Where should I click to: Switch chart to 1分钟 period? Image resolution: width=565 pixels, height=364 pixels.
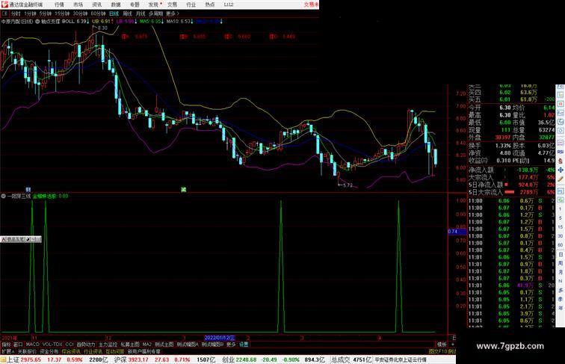pos(30,13)
